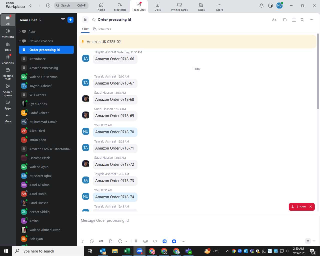The width and height of the screenshot is (320, 256).
Task: Jump to the 1 new message
Action: tap(298, 207)
